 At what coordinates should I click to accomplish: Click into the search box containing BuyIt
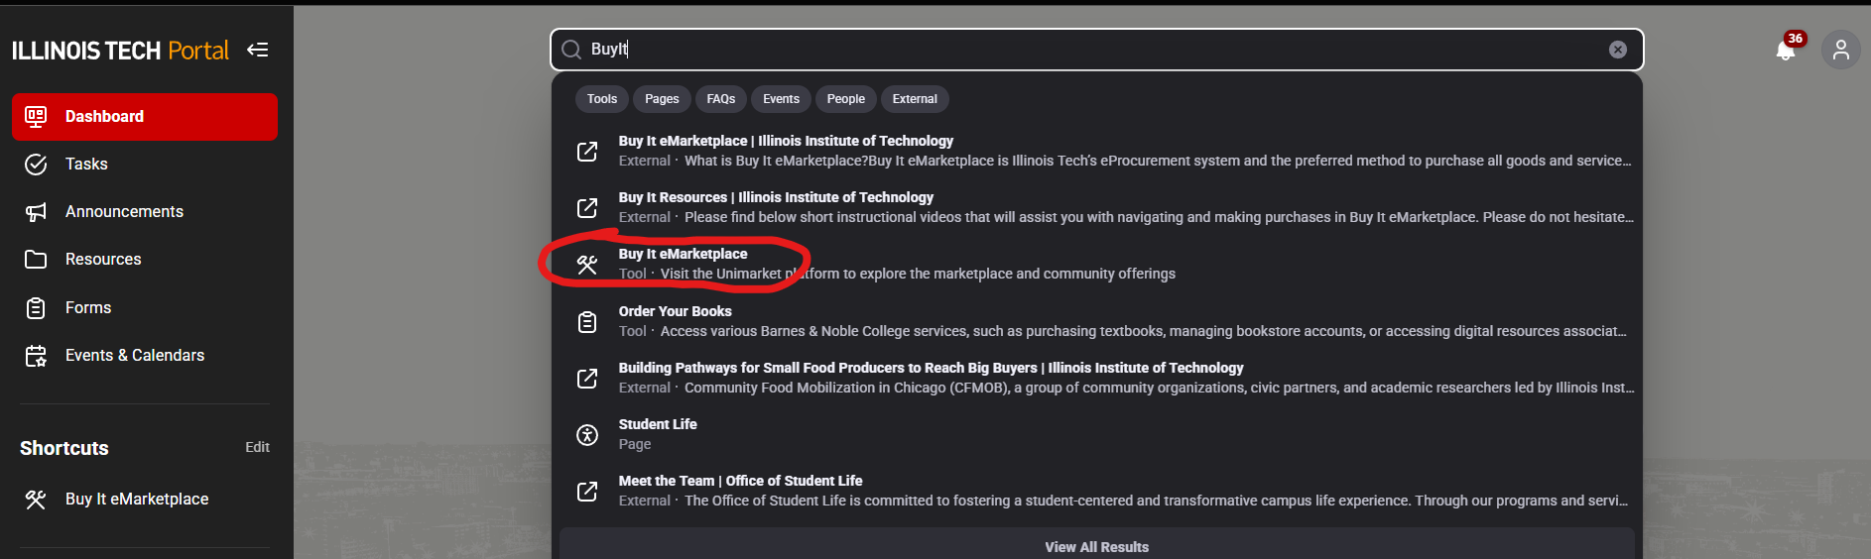(1096, 50)
